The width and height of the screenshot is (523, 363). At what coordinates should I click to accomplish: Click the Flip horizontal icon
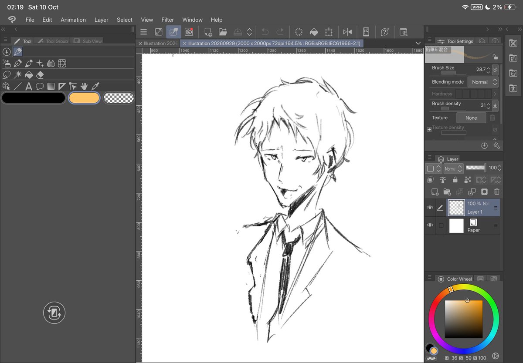347,32
